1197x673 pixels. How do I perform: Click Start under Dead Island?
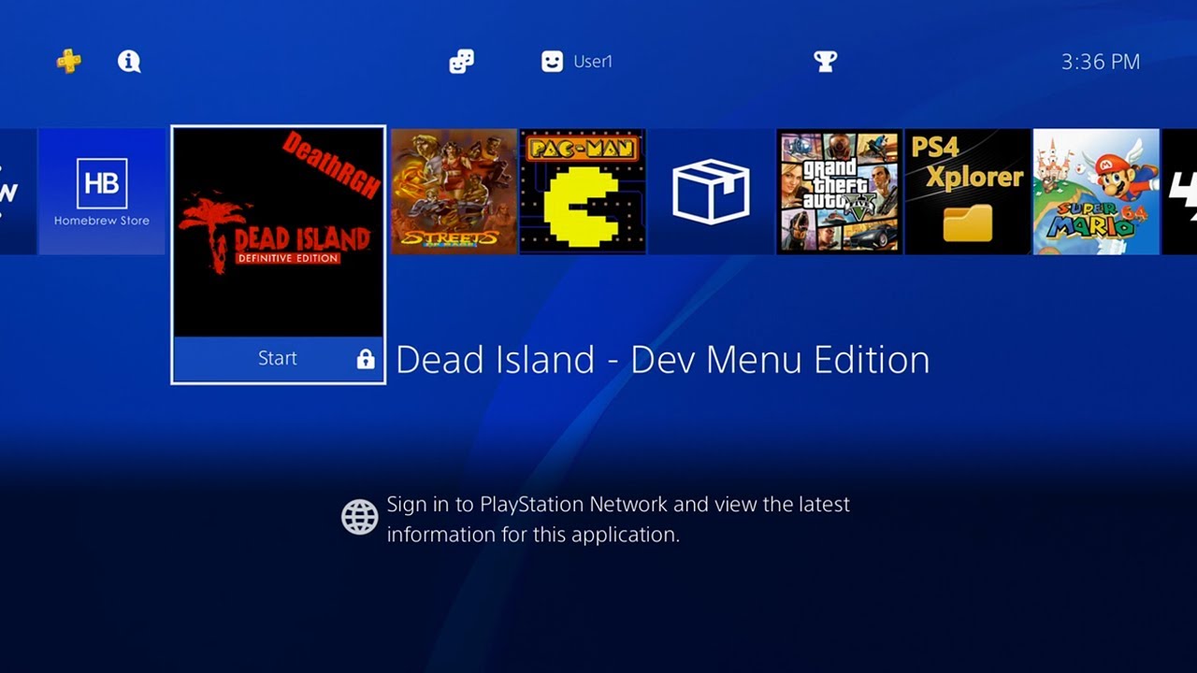(278, 359)
